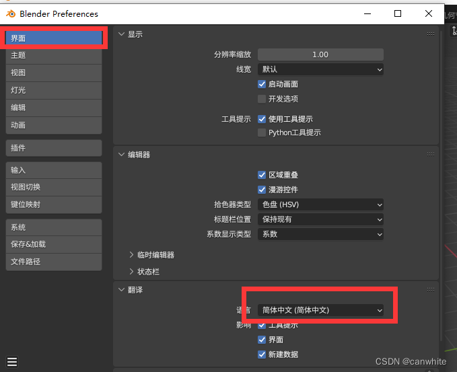Toggle the 区域重叠 checkbox

point(262,175)
